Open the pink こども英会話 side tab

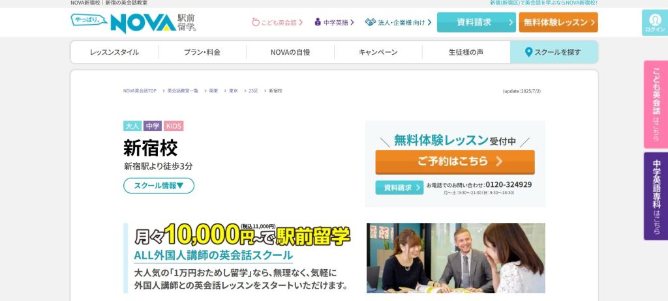click(656, 104)
